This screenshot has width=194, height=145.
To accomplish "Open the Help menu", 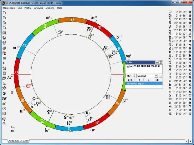I will coord(59,8).
